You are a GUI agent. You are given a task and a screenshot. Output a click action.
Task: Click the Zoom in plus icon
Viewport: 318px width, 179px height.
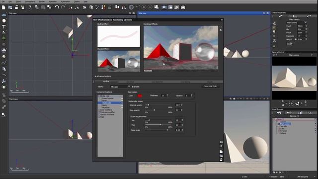click(144, 7)
